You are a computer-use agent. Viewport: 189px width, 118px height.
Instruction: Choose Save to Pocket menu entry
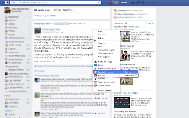point(104,86)
